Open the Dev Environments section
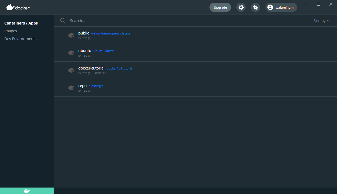This screenshot has height=194, width=337. click(x=20, y=39)
